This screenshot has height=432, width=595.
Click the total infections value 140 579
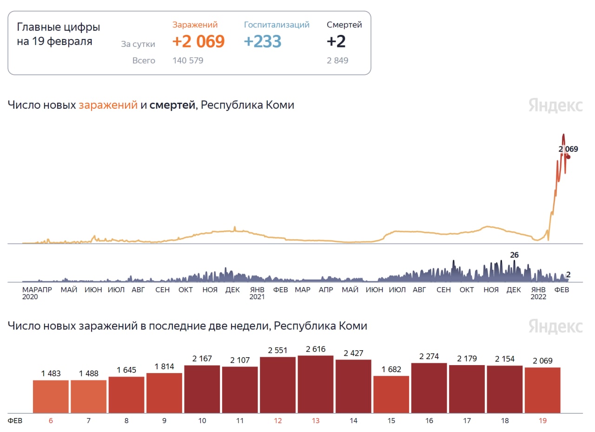click(188, 60)
